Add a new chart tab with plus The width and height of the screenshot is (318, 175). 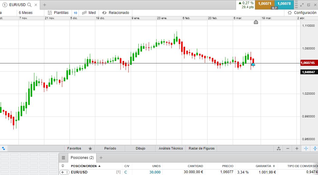pyautogui.click(x=45, y=5)
